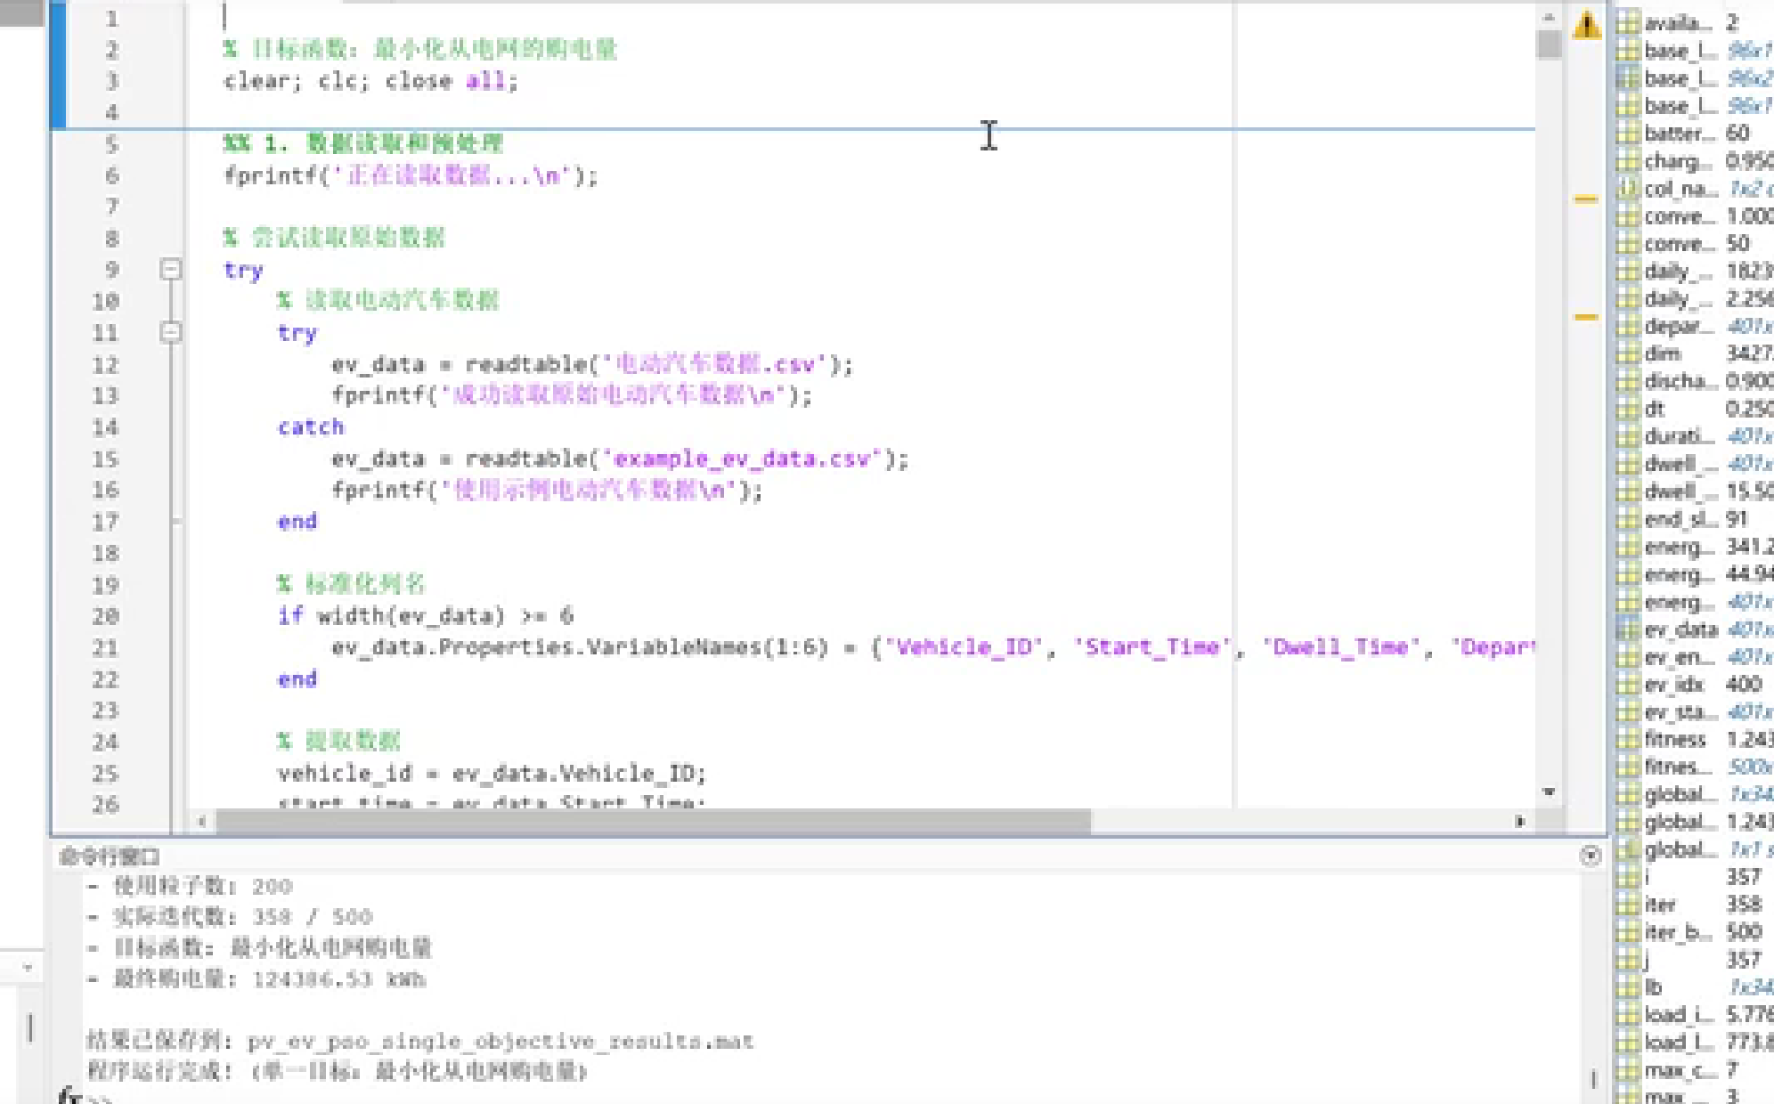Expand the small dropdown arrow on left panel
This screenshot has height=1104, width=1774.
28,967
